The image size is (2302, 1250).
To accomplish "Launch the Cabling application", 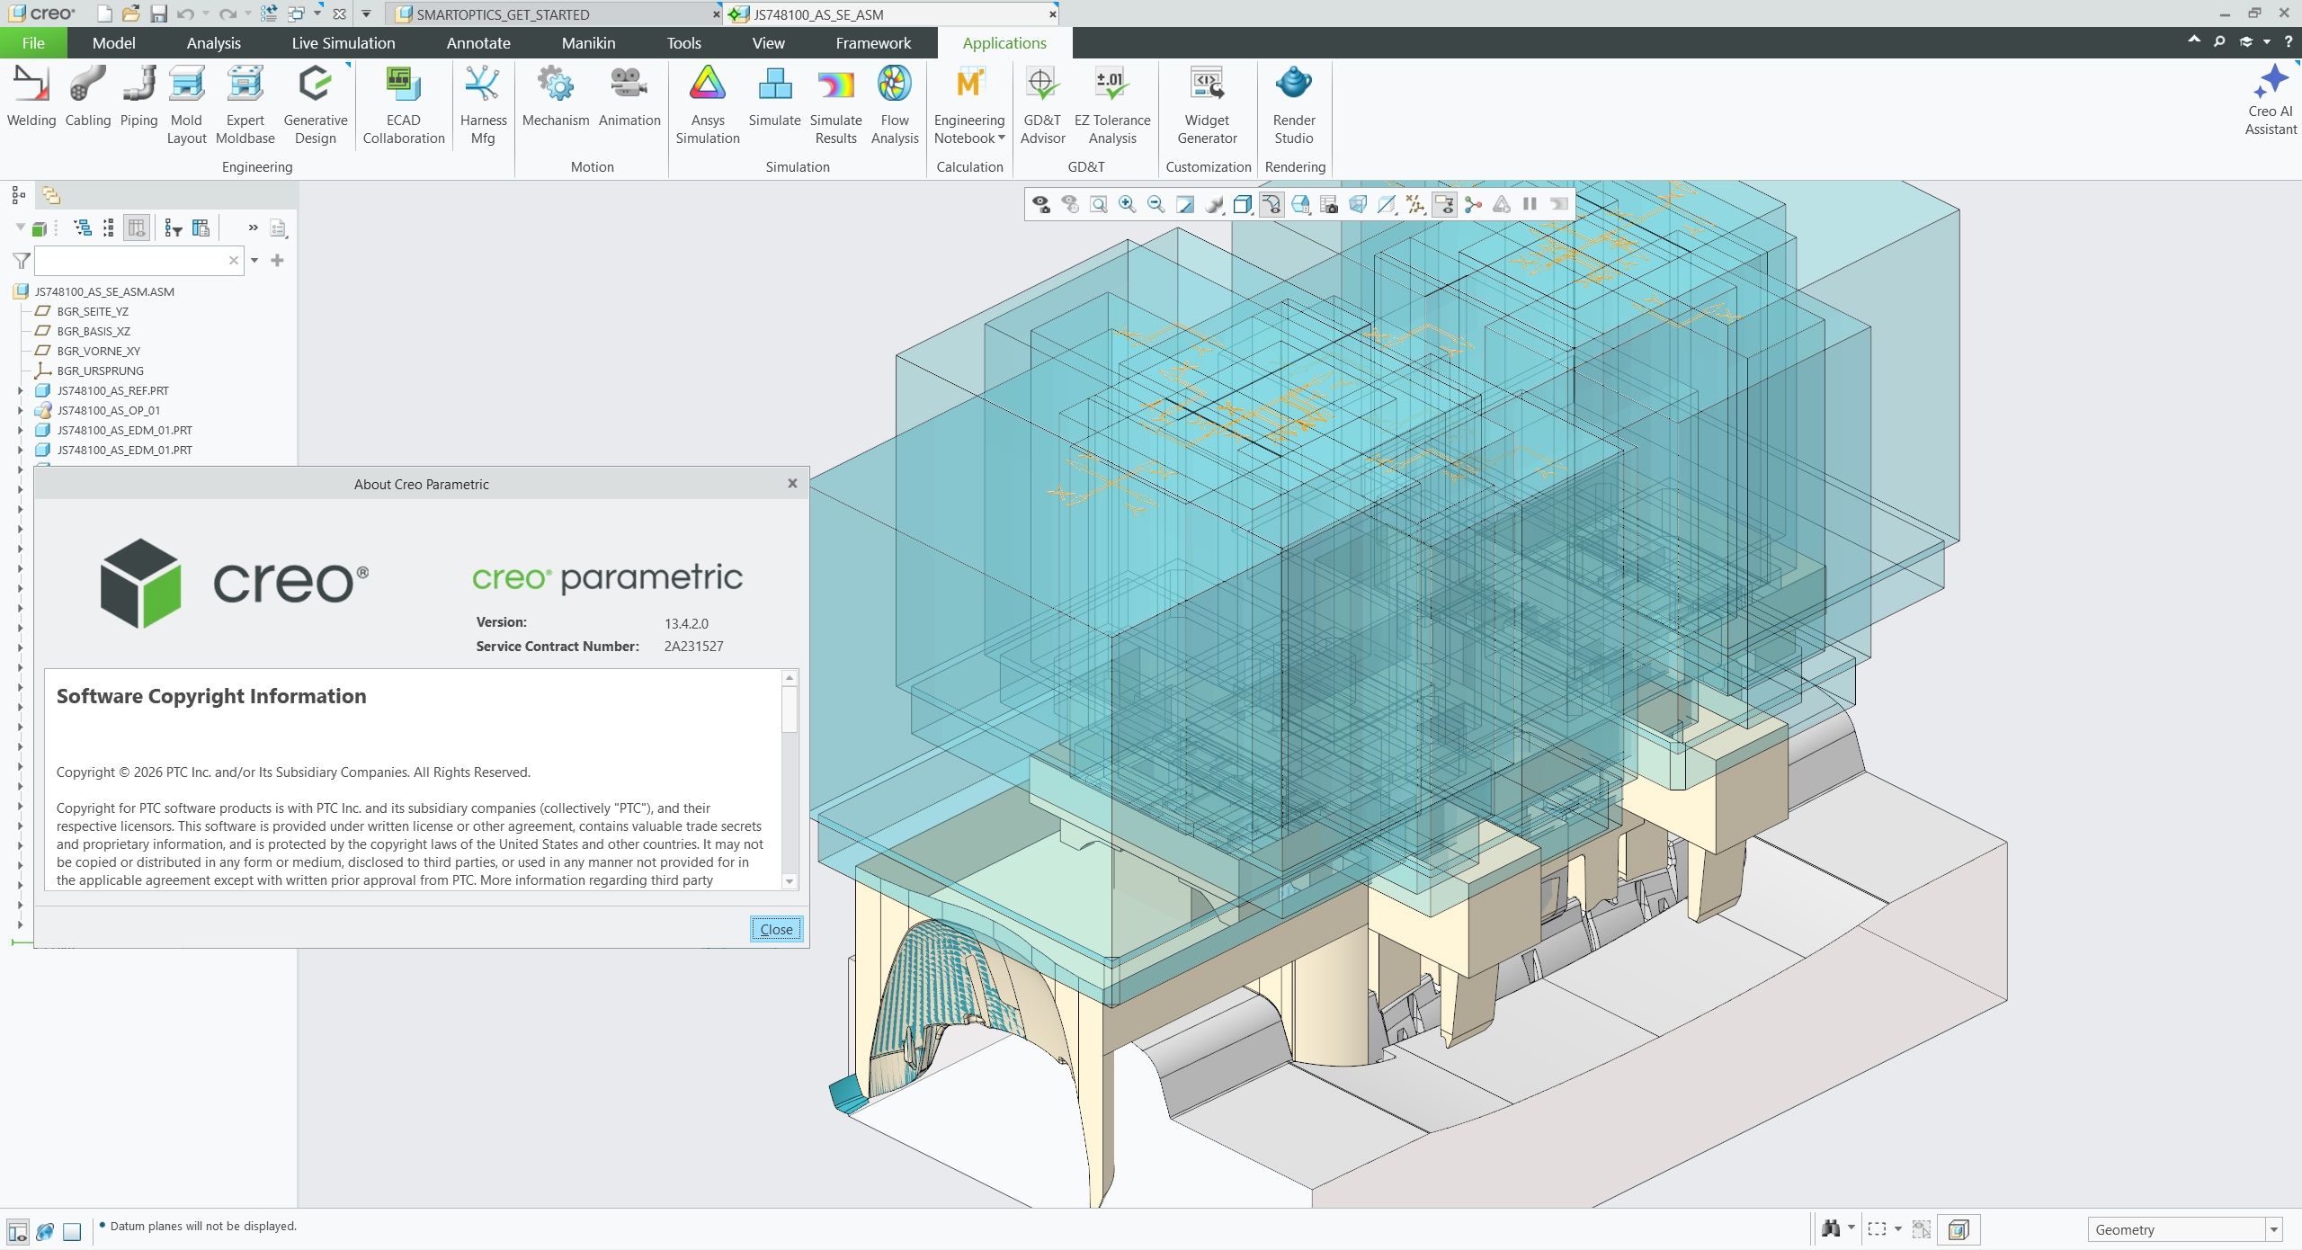I will pos(87,96).
